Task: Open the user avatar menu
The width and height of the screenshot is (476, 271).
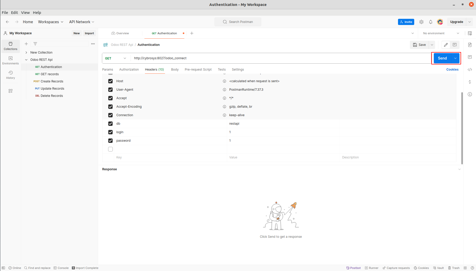Action: coord(440,22)
